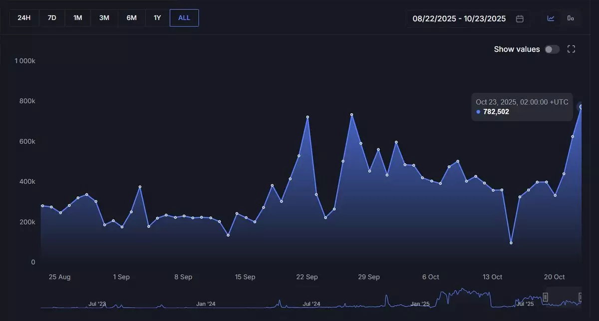Select the ALL time range

(184, 18)
